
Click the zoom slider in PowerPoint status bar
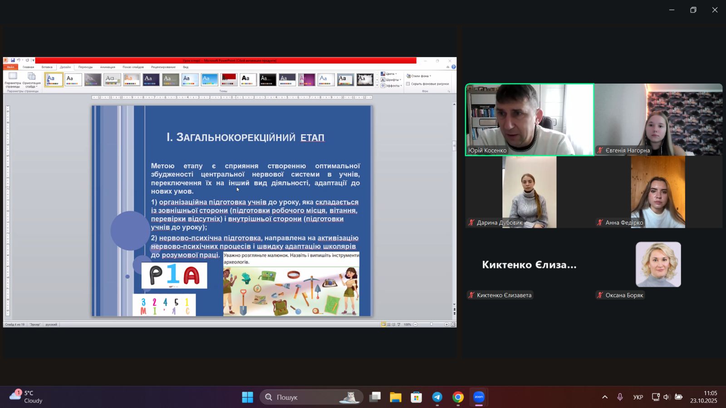(431, 324)
